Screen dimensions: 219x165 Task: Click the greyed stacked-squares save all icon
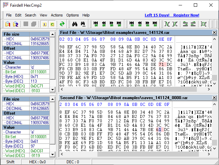click(x=34, y=24)
